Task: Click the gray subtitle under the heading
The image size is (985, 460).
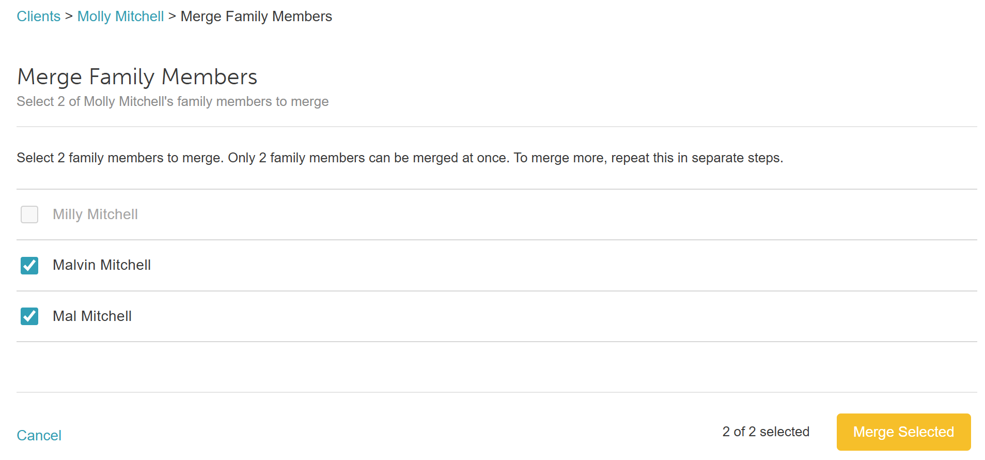Action: (173, 102)
